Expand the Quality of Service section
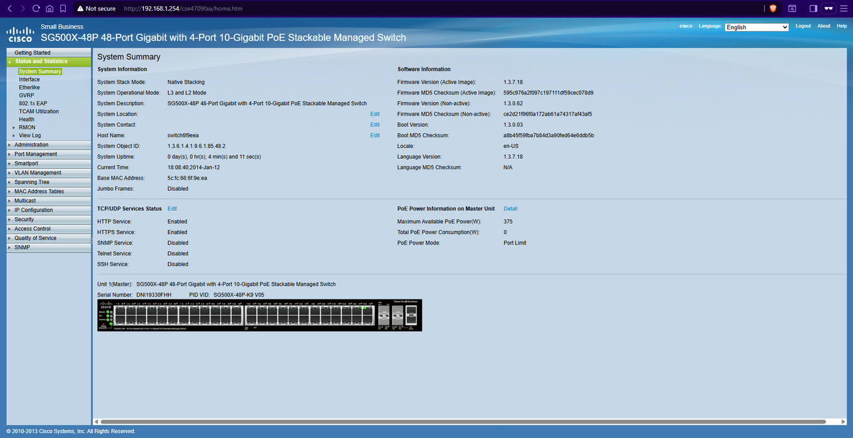853x438 pixels. pyautogui.click(x=49, y=238)
